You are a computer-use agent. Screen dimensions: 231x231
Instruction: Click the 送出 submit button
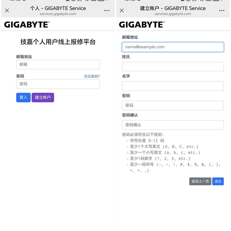[x=218, y=181]
